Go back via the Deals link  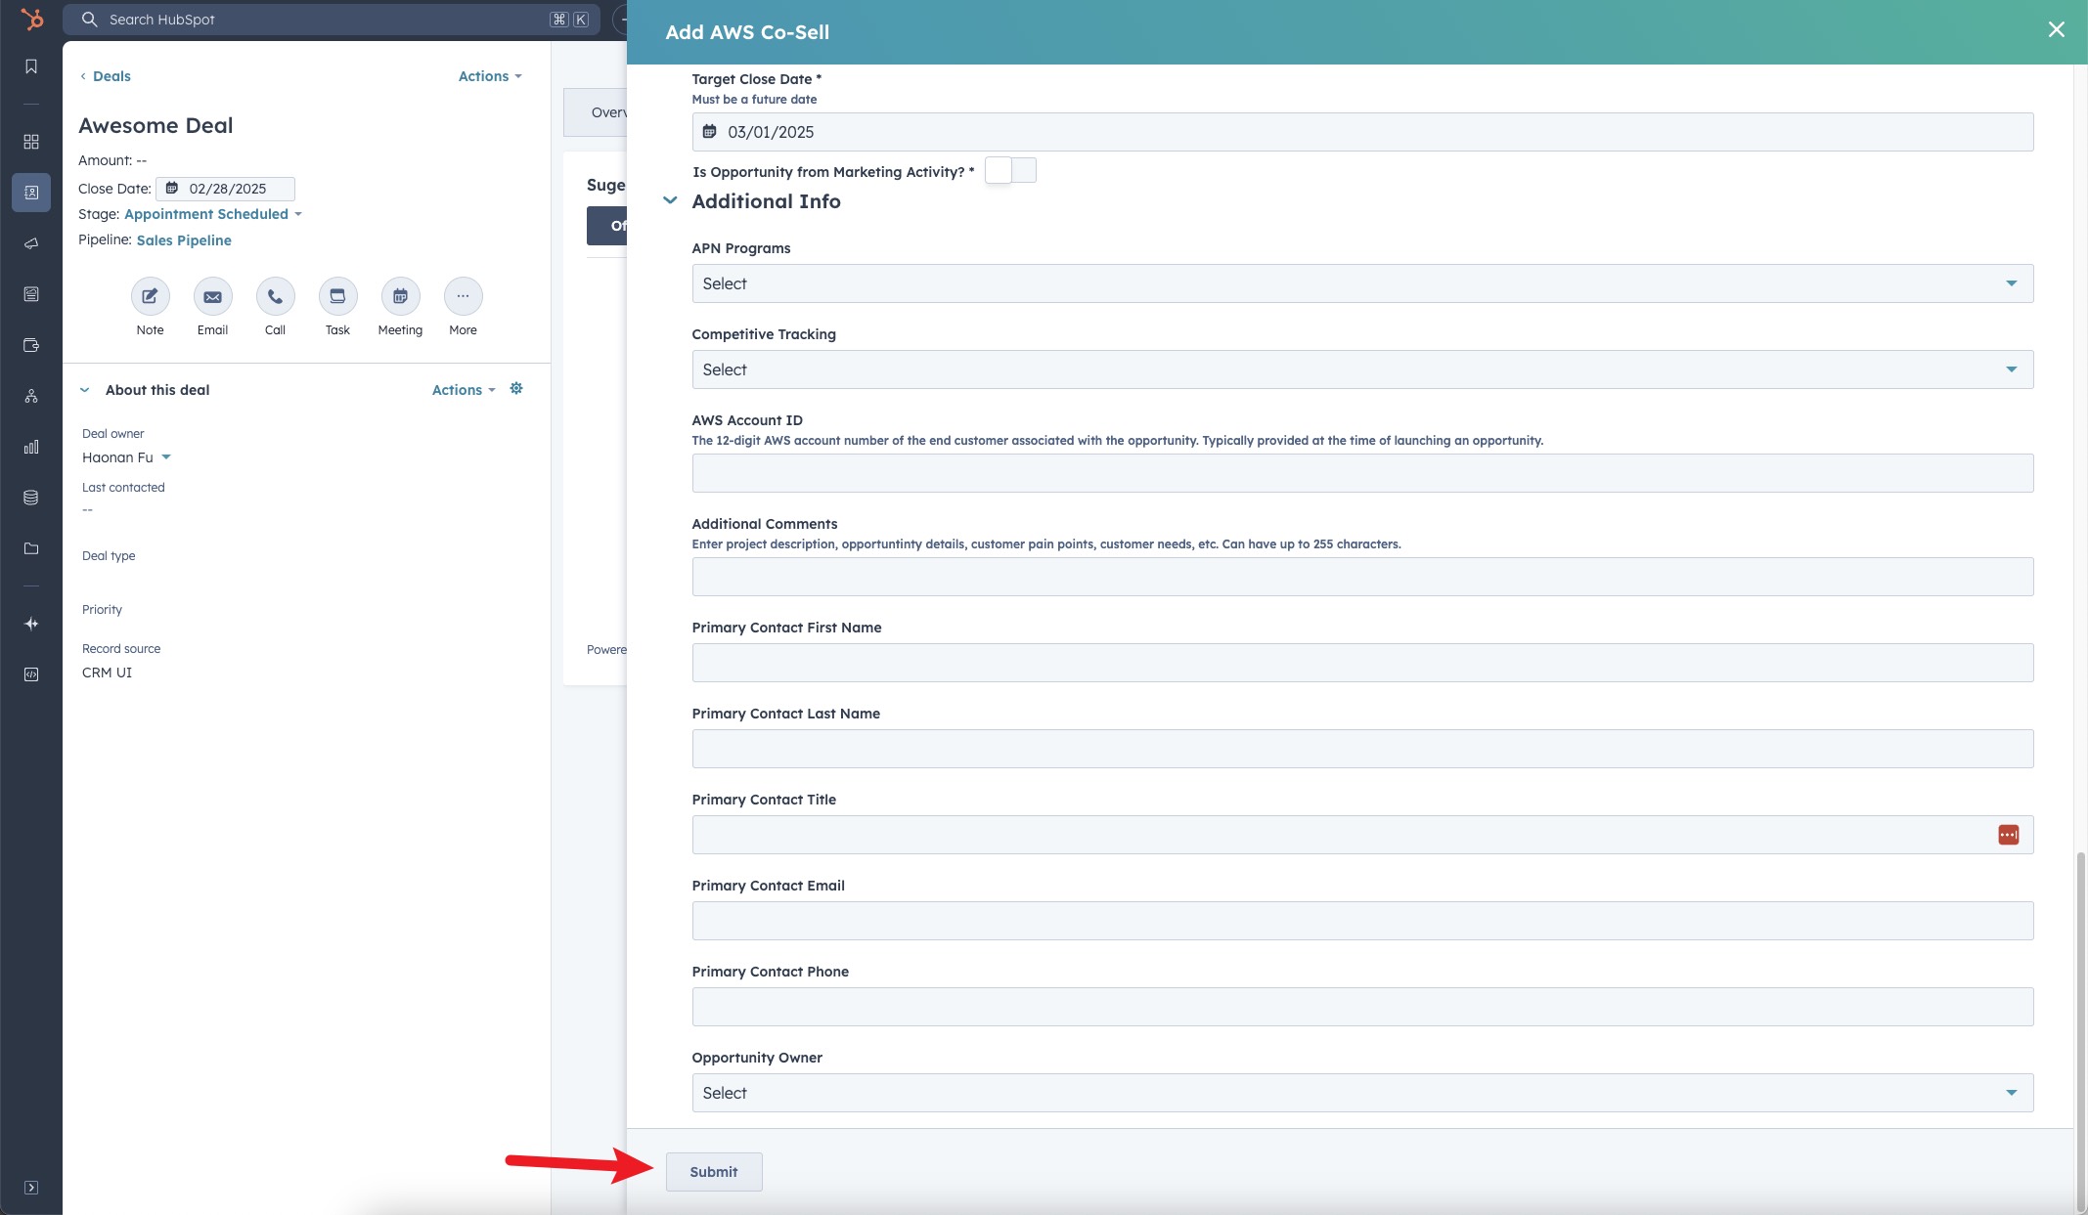pos(111,76)
